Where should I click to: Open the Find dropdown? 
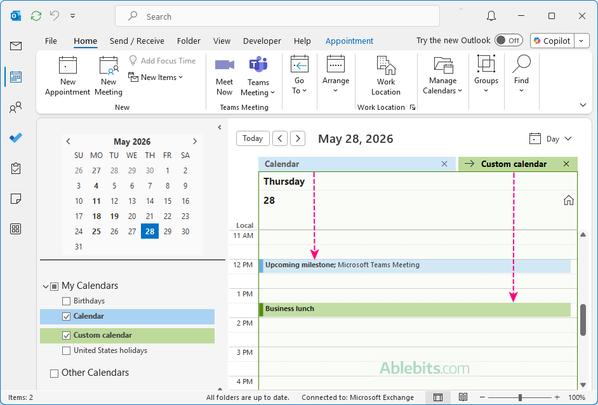(521, 74)
